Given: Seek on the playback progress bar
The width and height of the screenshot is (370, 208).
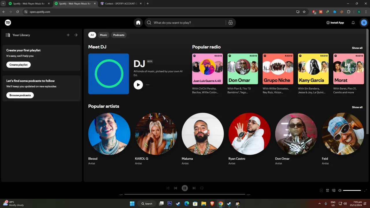Looking at the screenshot, I should (x=185, y=194).
